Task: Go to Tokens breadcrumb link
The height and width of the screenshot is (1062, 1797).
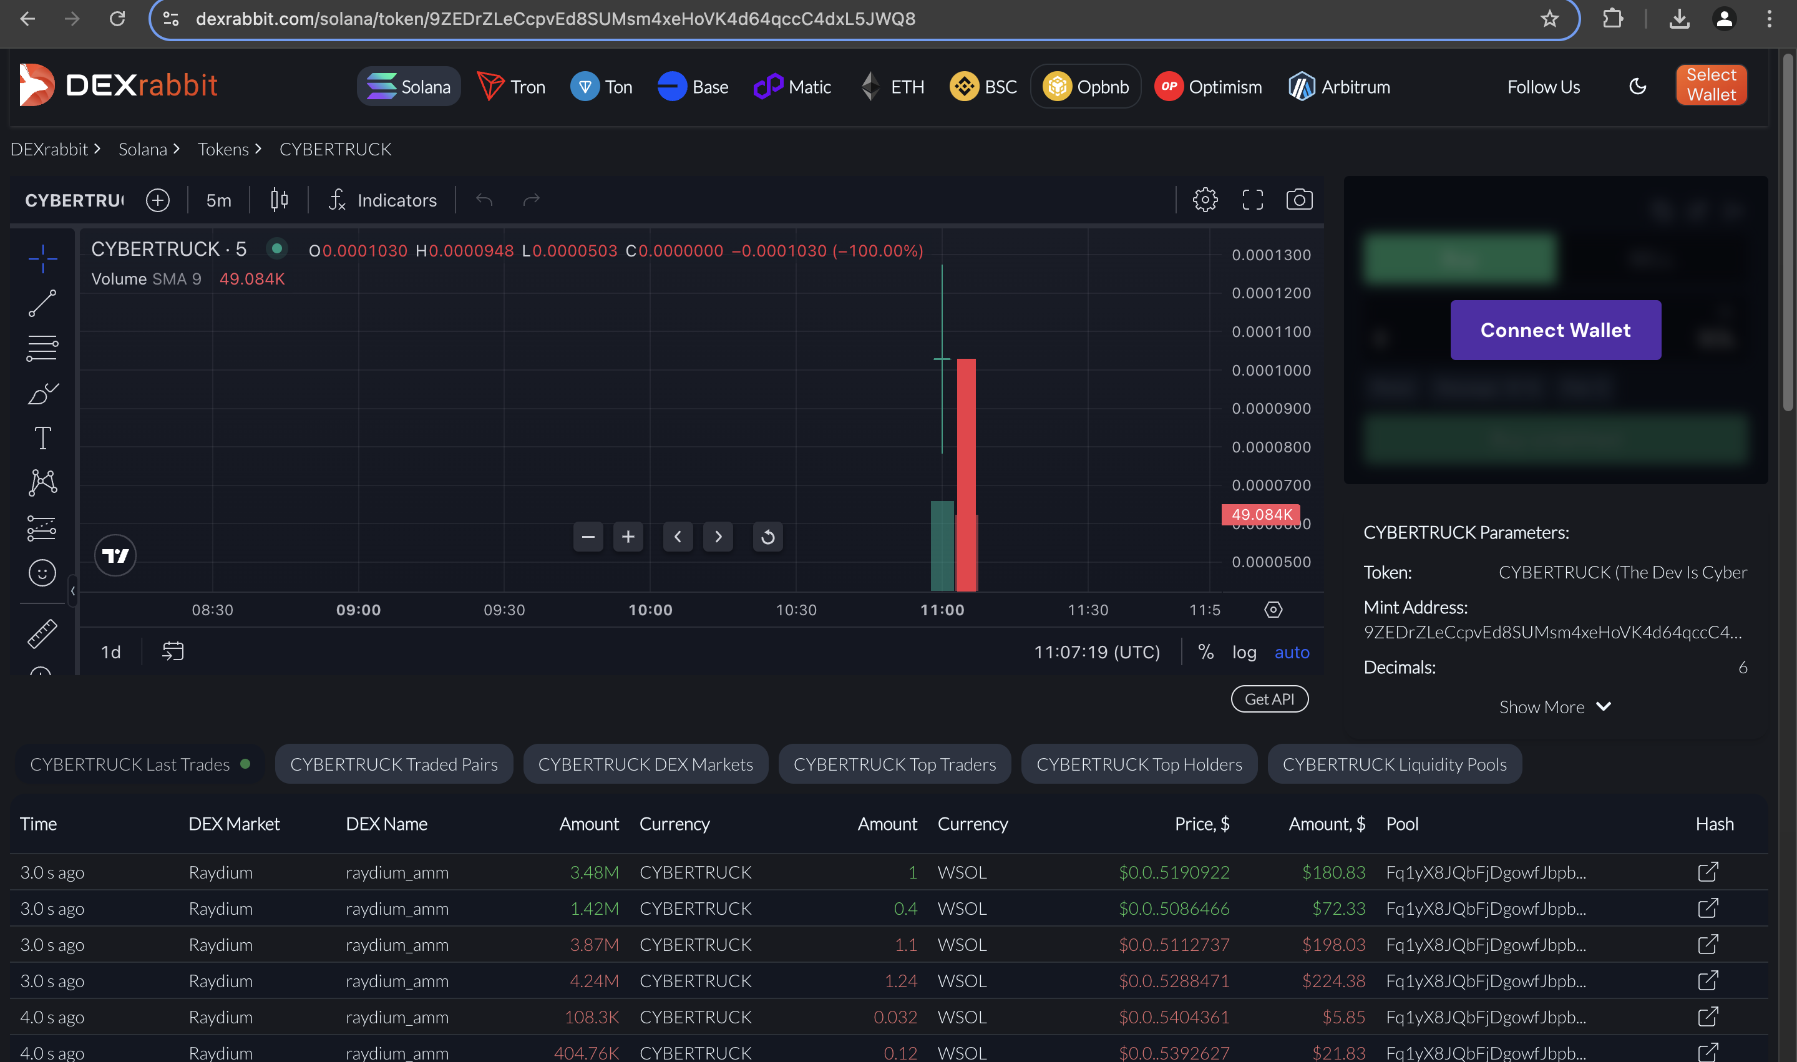Action: pos(223,149)
